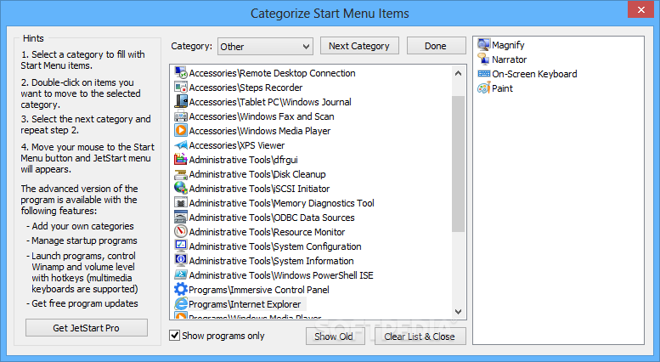Screen dimensions: 660x362
Task: Select Administrative Tools\System Information text
Action: click(x=272, y=261)
